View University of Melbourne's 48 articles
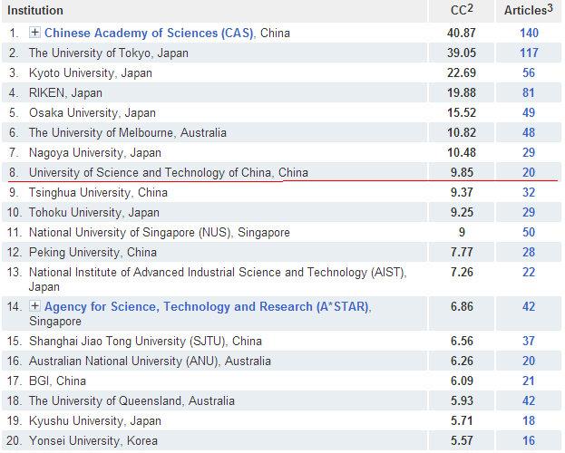 (528, 132)
